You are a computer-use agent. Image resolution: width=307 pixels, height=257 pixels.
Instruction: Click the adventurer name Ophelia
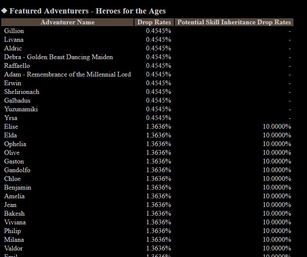(x=15, y=144)
